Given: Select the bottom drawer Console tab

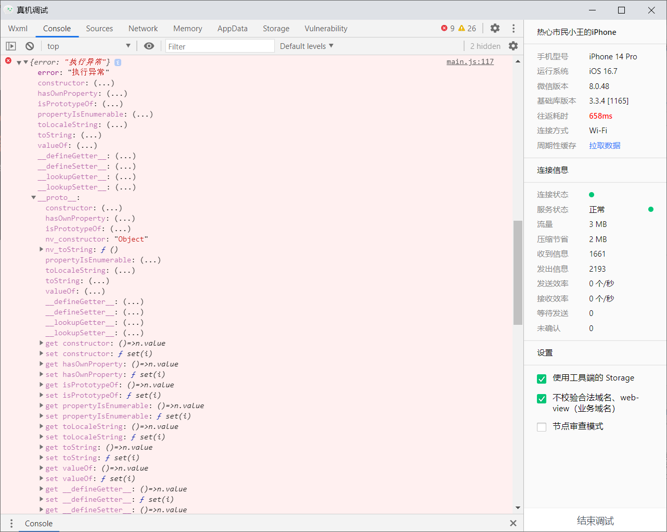Looking at the screenshot, I should pos(39,523).
